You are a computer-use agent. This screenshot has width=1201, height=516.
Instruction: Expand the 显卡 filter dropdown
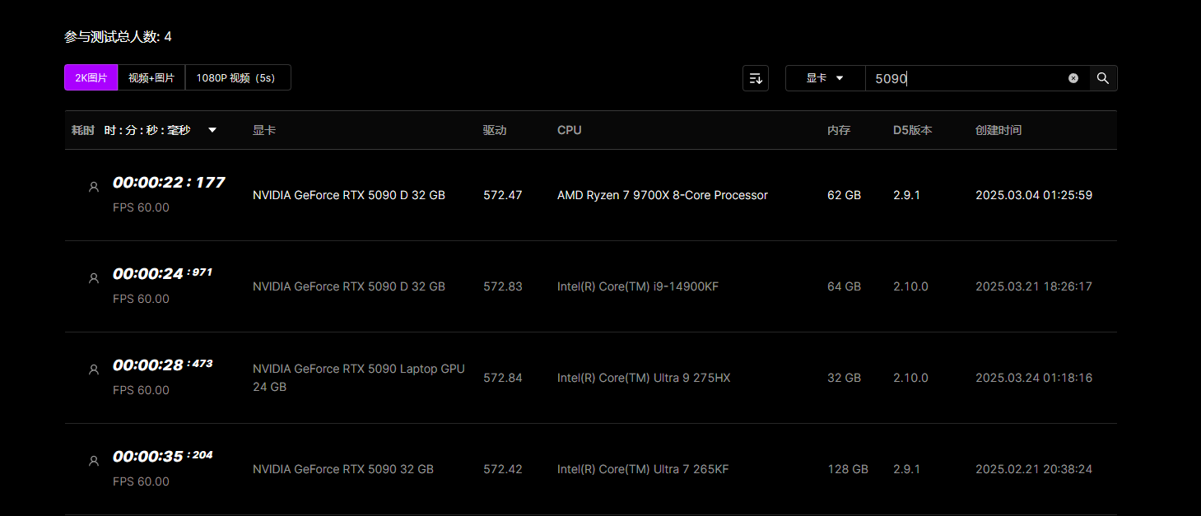pos(825,78)
